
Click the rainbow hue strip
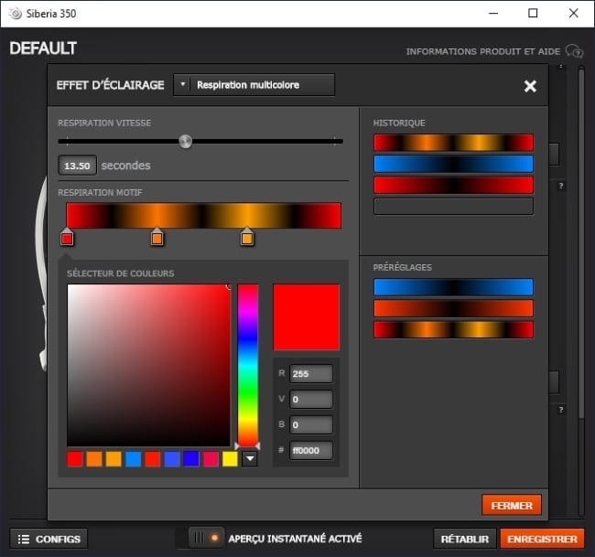point(248,365)
